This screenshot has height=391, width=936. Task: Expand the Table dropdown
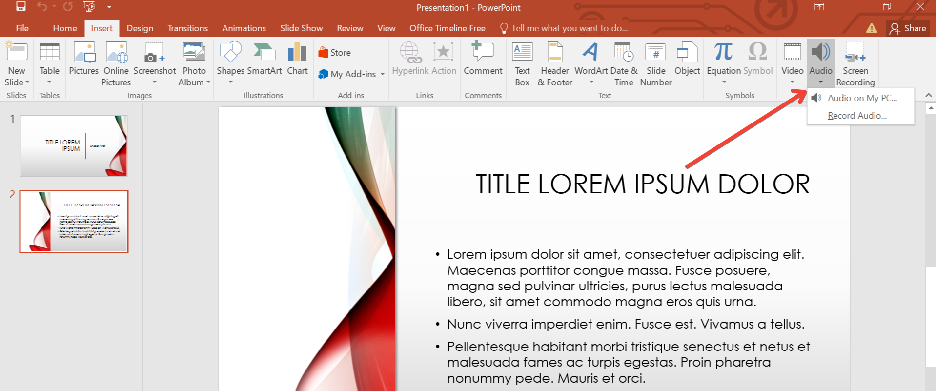click(49, 82)
